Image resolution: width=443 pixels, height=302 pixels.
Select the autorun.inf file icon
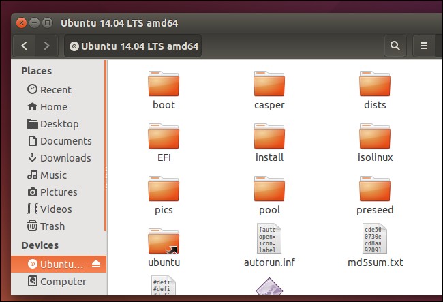pyautogui.click(x=269, y=239)
